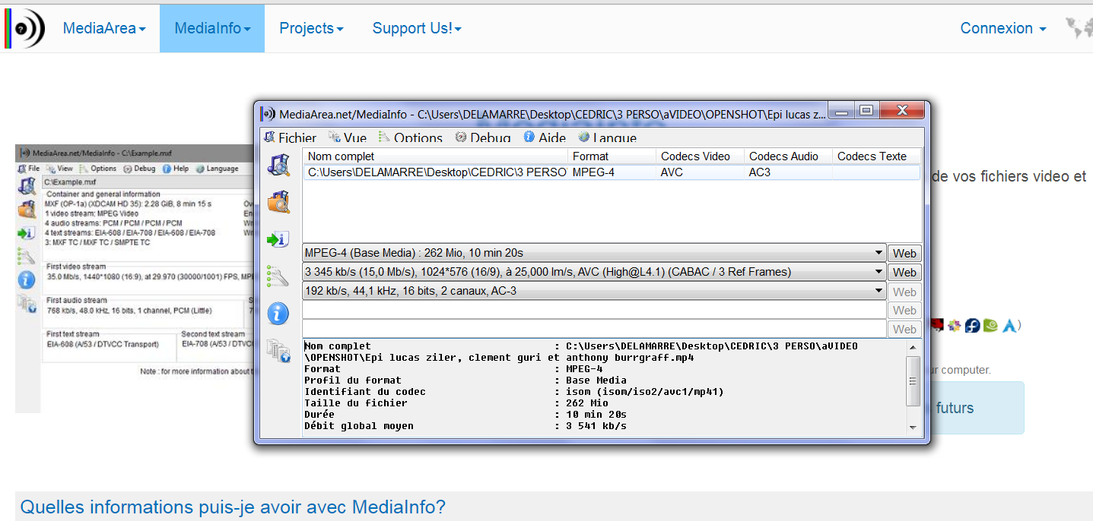Click Web button beside the container row
This screenshot has width=1093, height=521.
[904, 253]
